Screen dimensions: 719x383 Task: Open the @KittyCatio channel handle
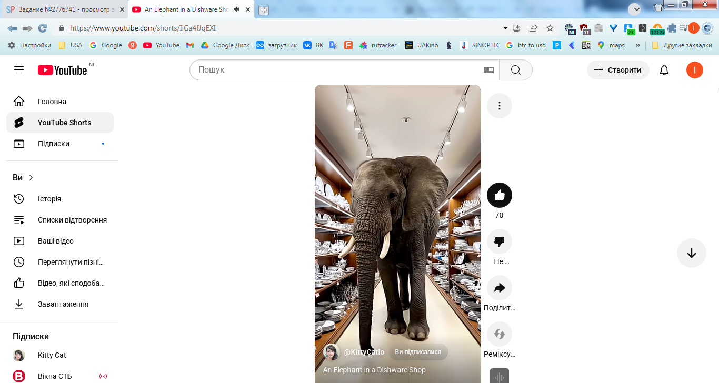point(364,352)
